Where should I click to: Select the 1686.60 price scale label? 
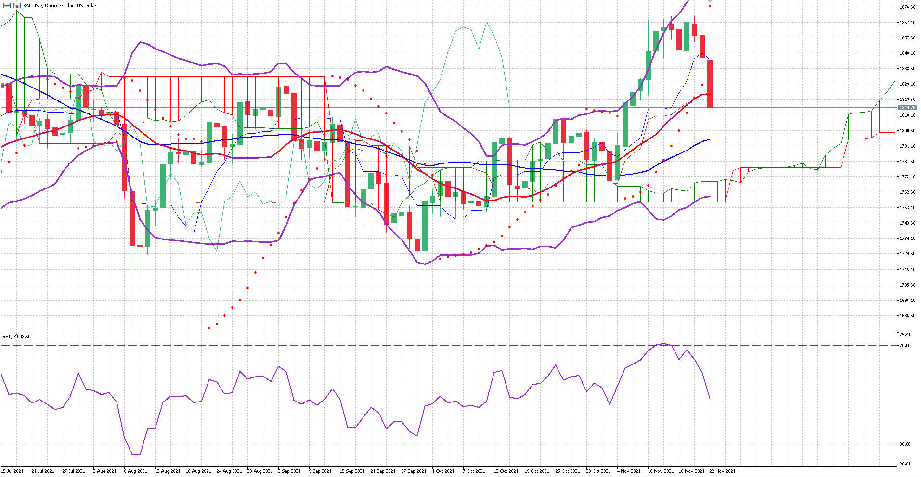(x=908, y=316)
